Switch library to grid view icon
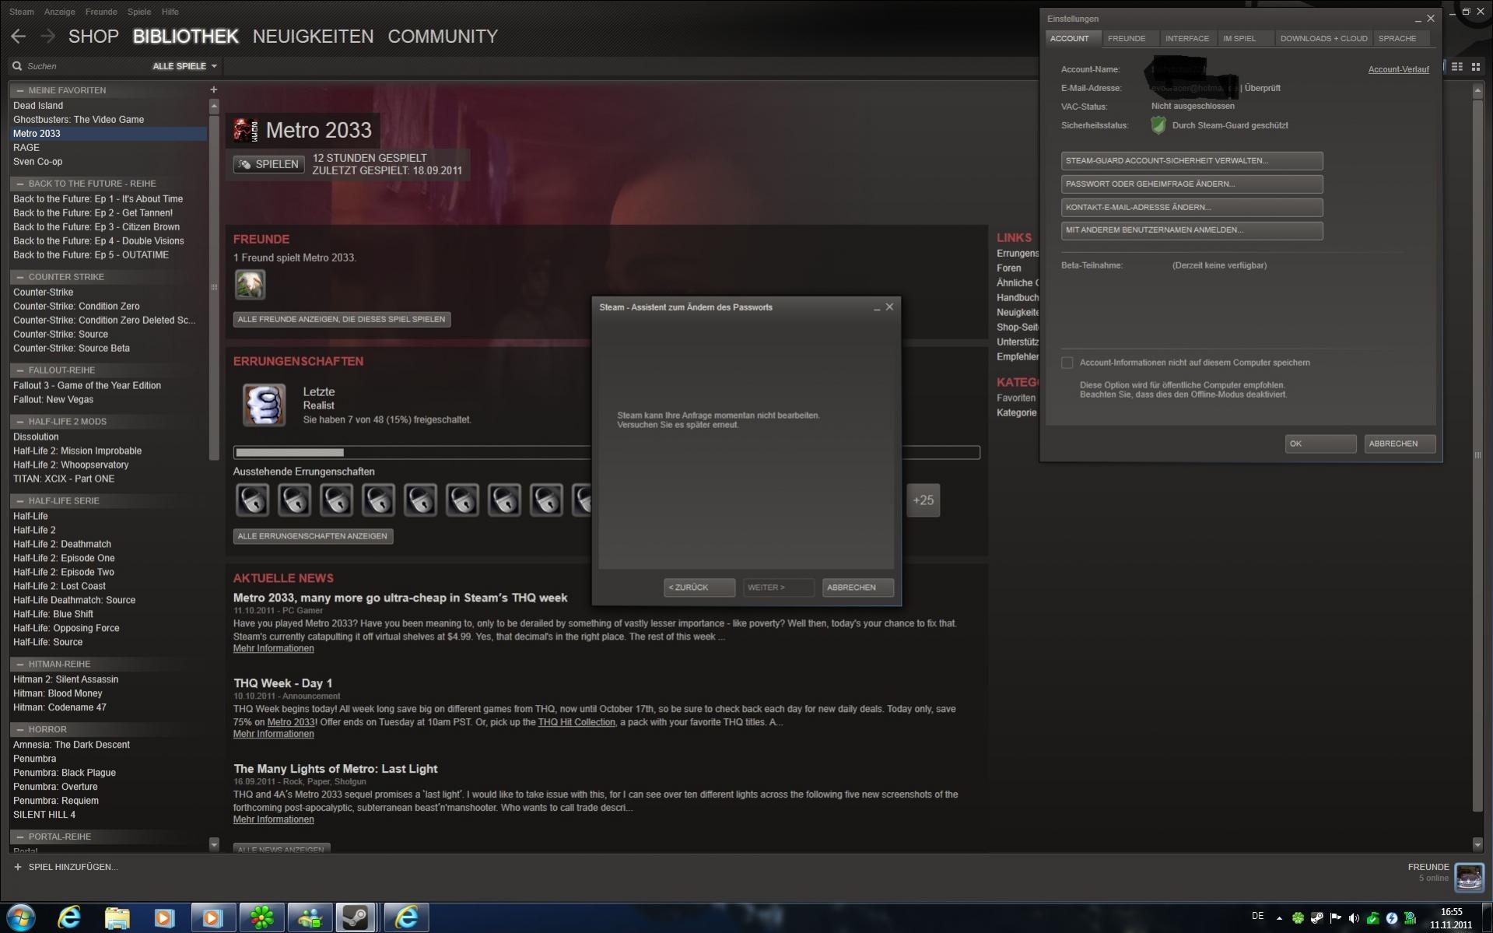Screen dimensions: 1493x933 (1475, 67)
